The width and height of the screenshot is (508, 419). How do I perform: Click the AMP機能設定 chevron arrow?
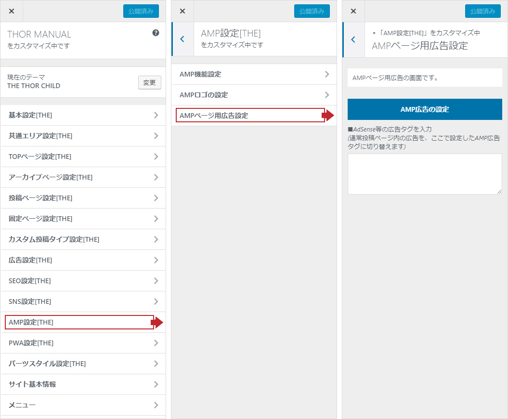[327, 74]
